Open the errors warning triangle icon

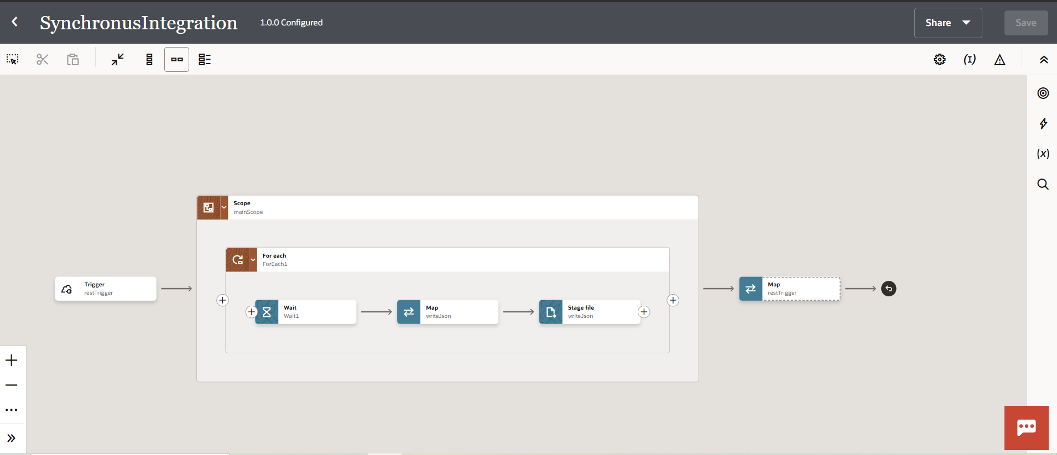click(999, 60)
